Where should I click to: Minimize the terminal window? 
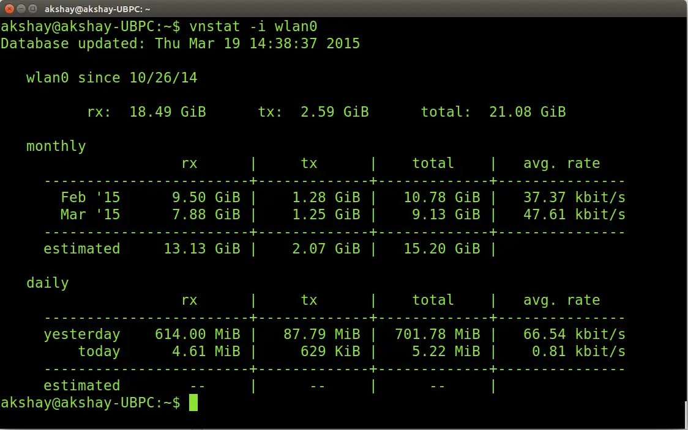click(x=21, y=9)
